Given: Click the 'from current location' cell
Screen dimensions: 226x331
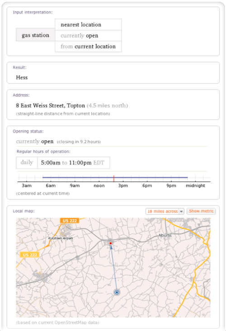Looking at the screenshot, I should pos(88,47).
